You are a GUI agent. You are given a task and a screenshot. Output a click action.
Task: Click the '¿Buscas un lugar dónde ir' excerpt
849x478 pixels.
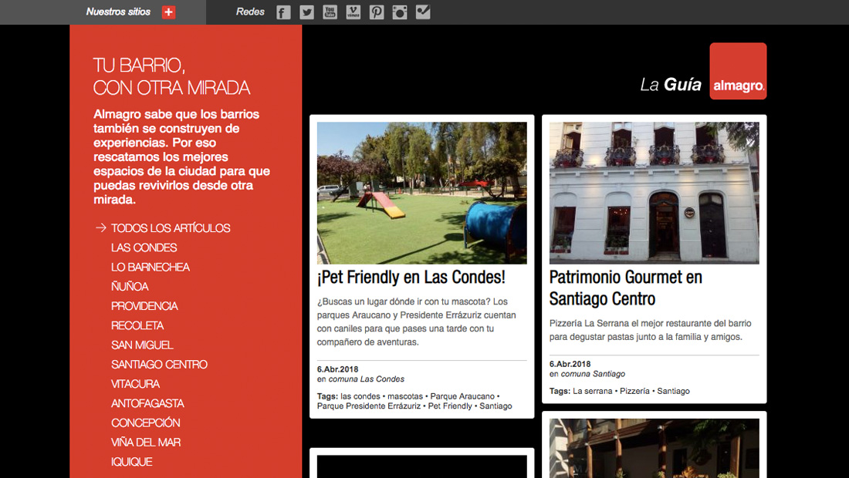point(416,321)
